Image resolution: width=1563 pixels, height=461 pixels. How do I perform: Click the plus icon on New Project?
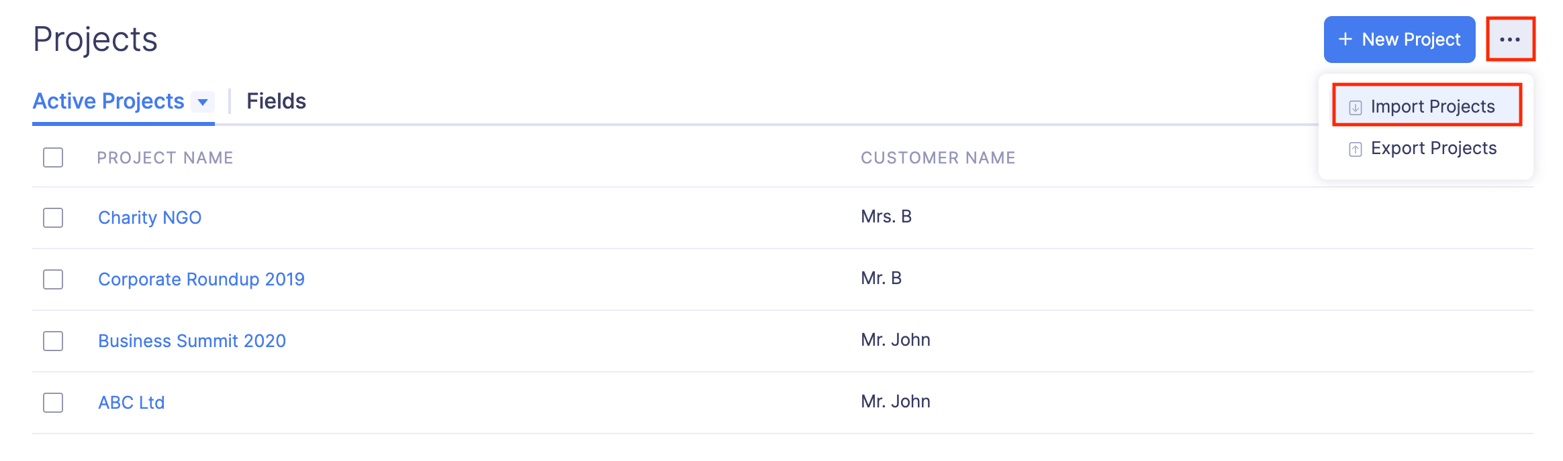pyautogui.click(x=1345, y=40)
